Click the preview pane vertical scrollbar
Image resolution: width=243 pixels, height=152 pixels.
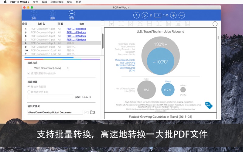coord(218,38)
